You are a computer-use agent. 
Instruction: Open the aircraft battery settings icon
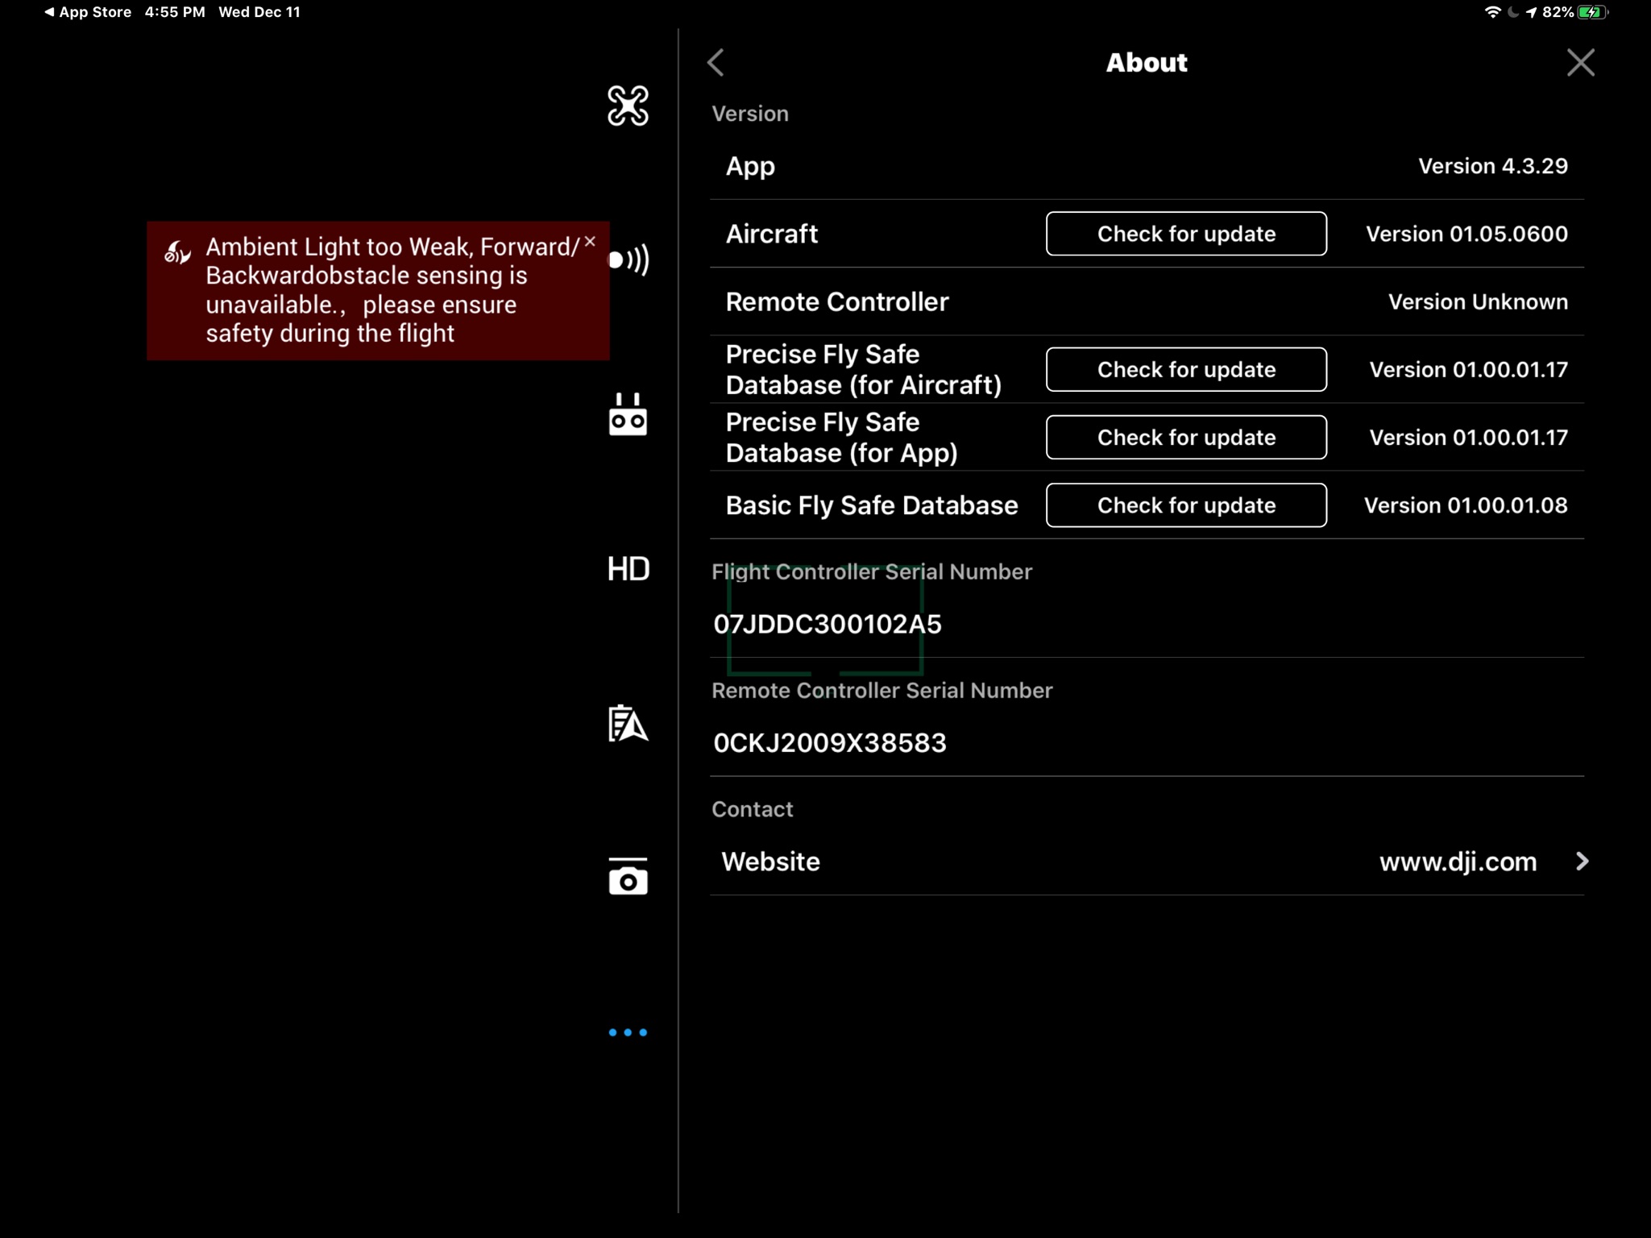(x=628, y=723)
